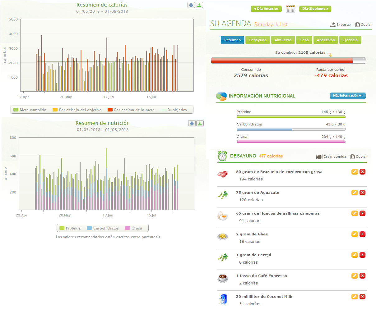Toggle Por encima de la meta legend
This screenshot has width=376, height=309.
(x=131, y=110)
